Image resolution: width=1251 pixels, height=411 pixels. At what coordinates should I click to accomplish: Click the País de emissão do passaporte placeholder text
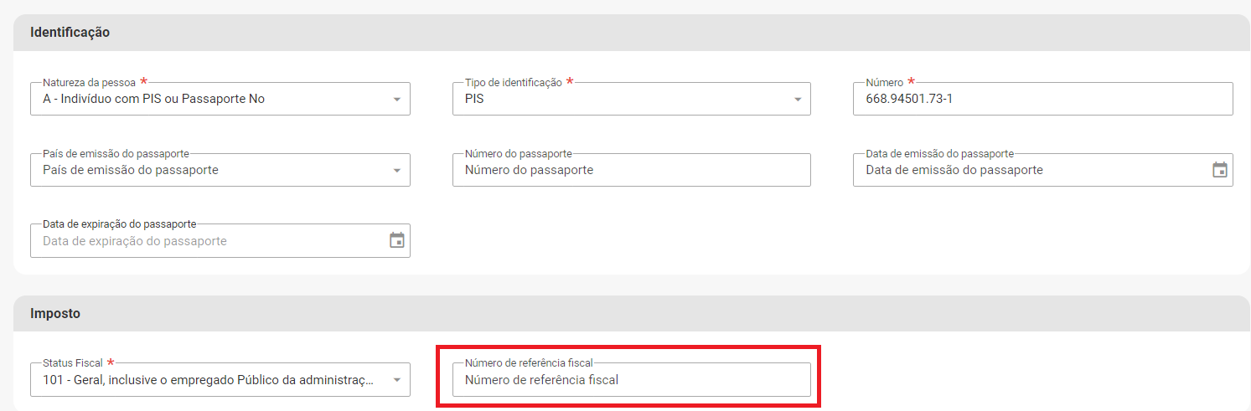(x=130, y=170)
